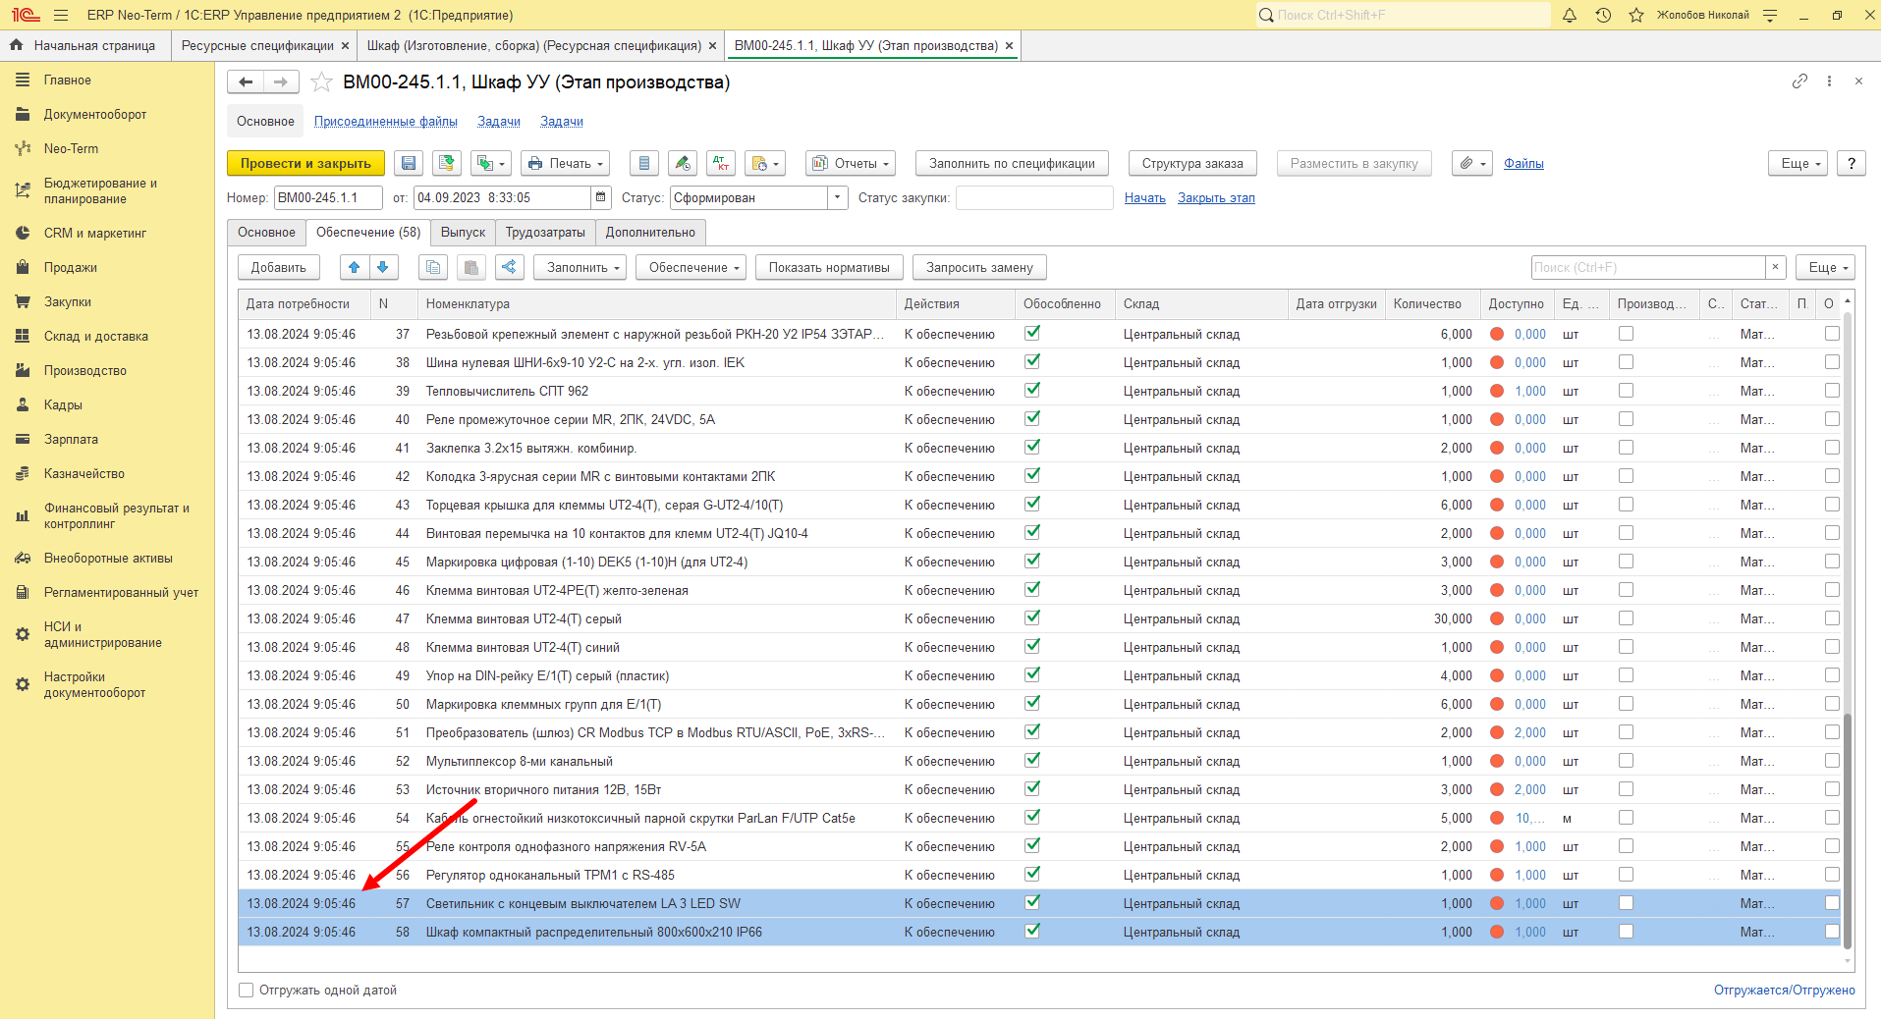This screenshot has height=1019, width=1881.
Task: Open the main hamburger menu
Action: pyautogui.click(x=61, y=15)
